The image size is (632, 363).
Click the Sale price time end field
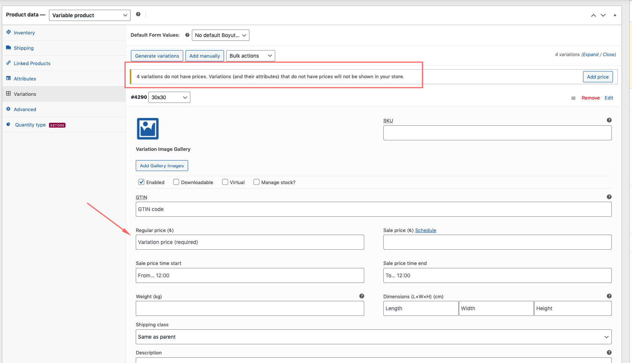pyautogui.click(x=497, y=275)
